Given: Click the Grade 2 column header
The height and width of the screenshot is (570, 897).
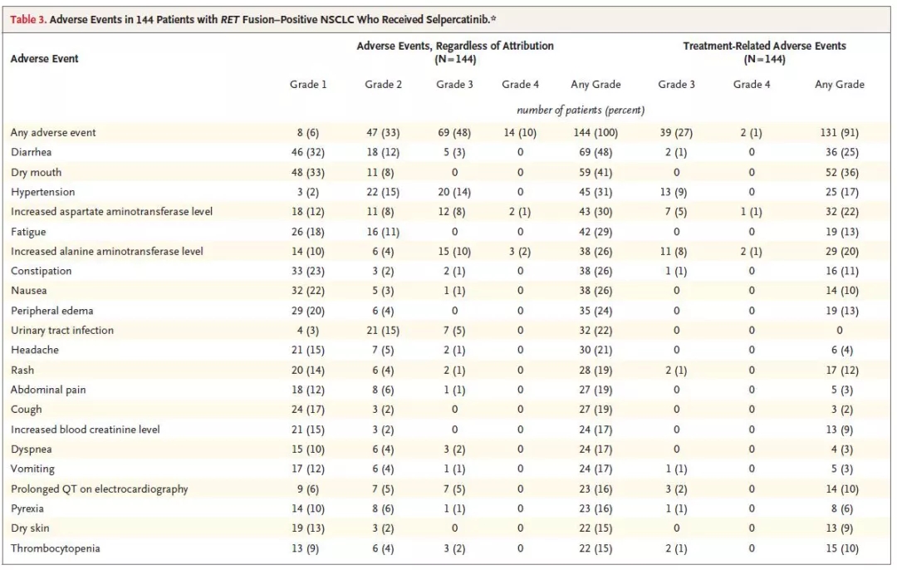Looking at the screenshot, I should 383,85.
